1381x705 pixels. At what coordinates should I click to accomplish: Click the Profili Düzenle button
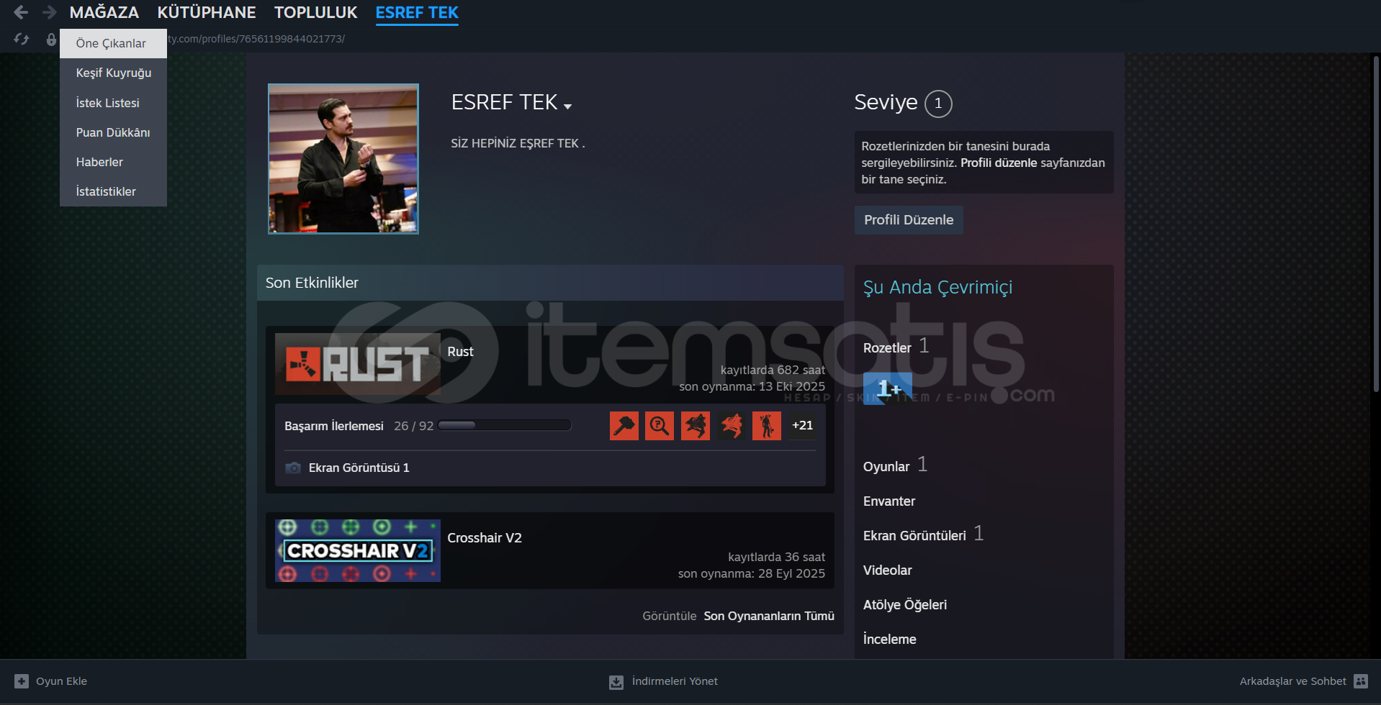tap(909, 220)
